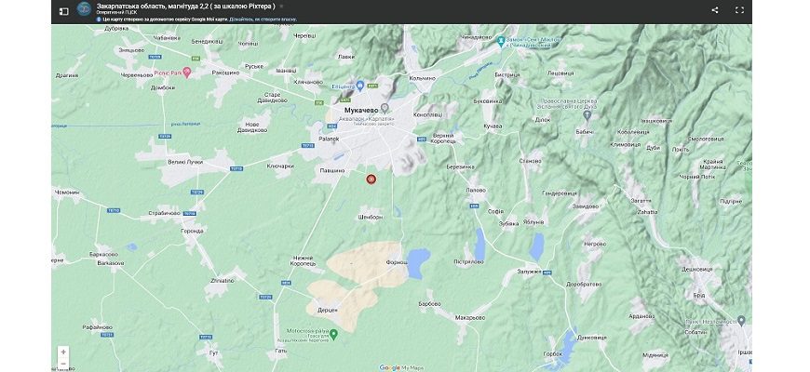
Task: Click the lake east of Форнош
Action: 419,257
